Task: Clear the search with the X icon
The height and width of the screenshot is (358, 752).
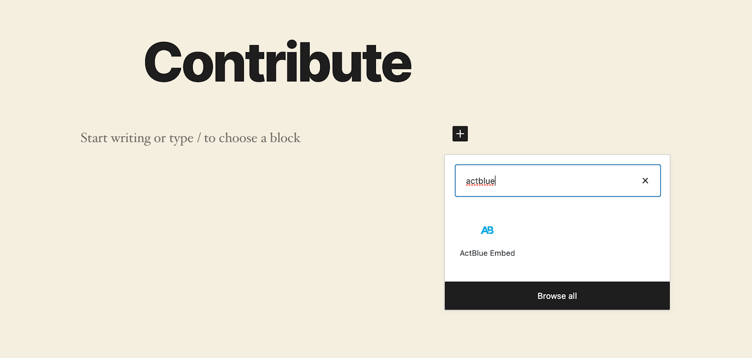Action: point(645,180)
